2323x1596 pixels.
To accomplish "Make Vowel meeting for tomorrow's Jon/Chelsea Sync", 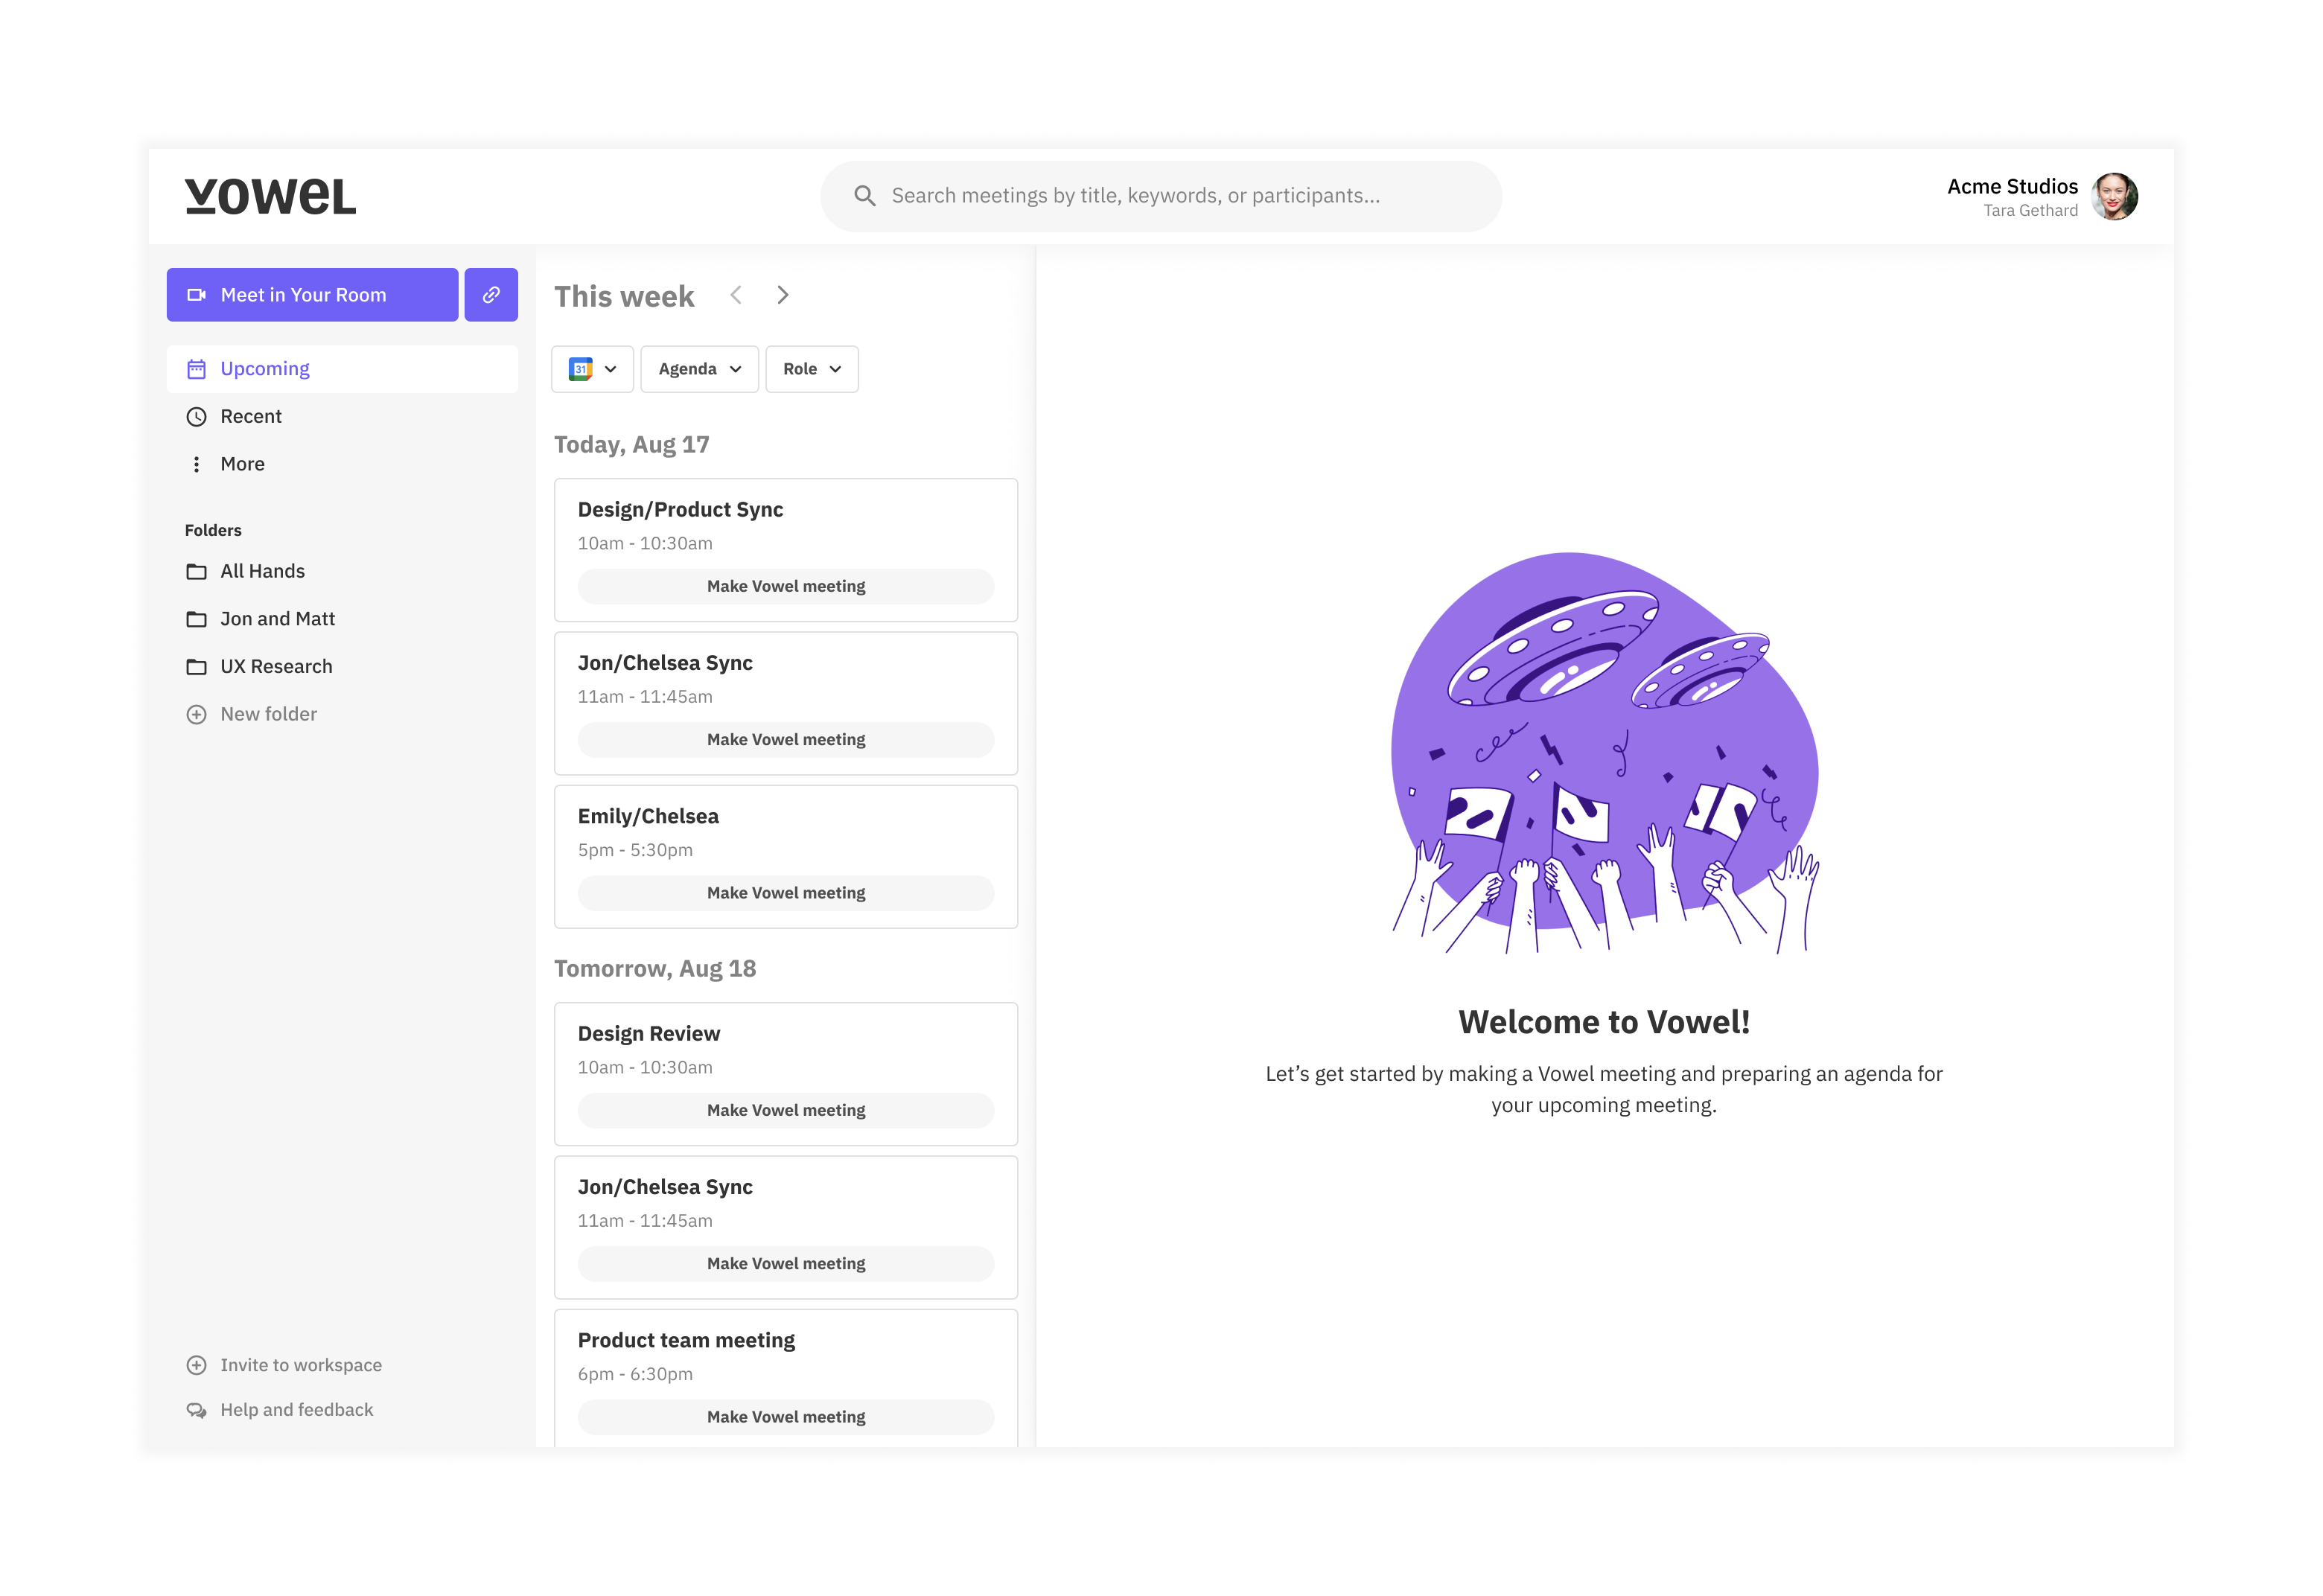I will pyautogui.click(x=786, y=1263).
